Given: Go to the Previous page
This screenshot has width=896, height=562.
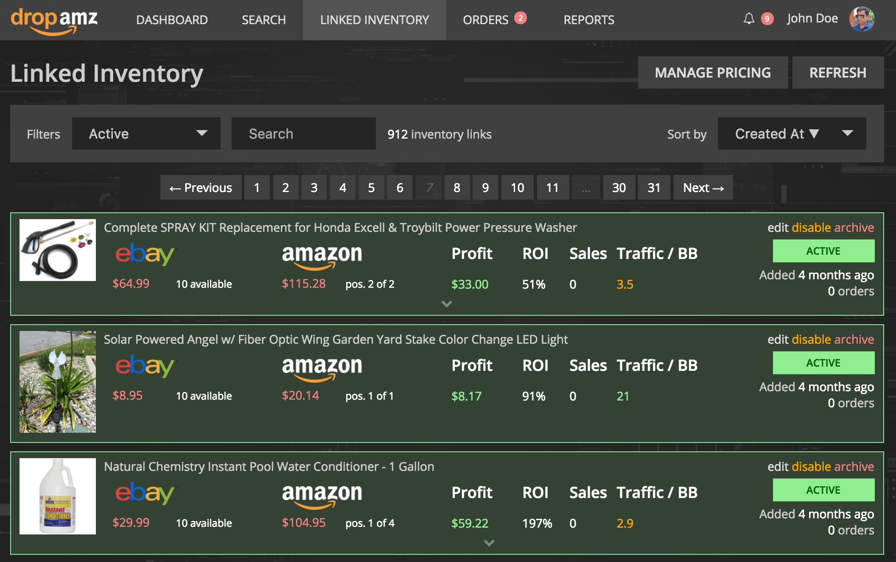Looking at the screenshot, I should pyautogui.click(x=201, y=187).
